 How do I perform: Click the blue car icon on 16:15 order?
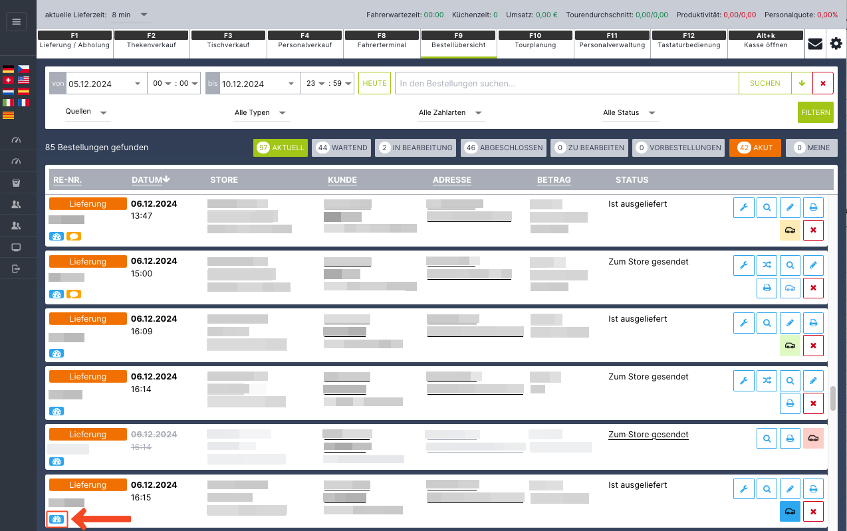click(x=790, y=512)
